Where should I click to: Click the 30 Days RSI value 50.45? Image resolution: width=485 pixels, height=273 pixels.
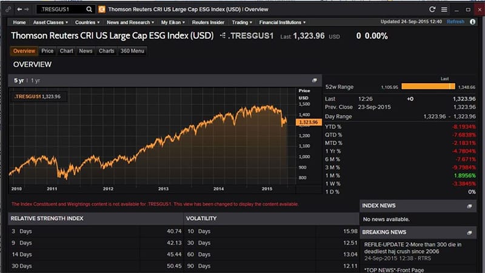(174, 266)
